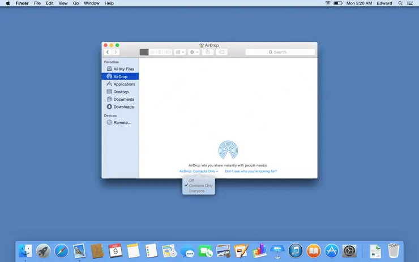Open Messages from the Dock

(187, 252)
